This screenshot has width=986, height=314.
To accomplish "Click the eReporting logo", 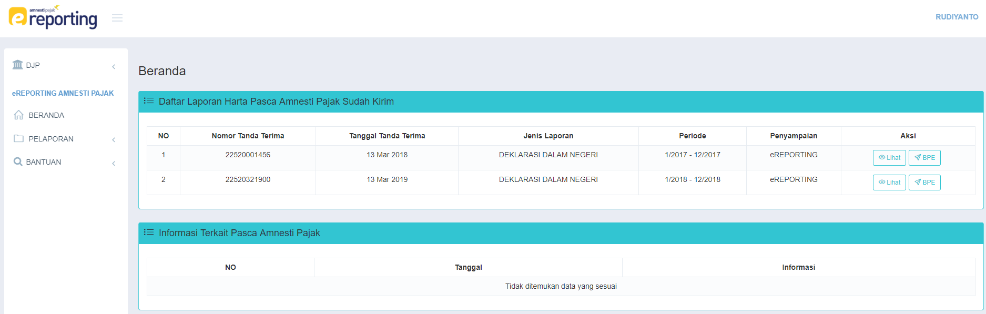I will pos(53,17).
